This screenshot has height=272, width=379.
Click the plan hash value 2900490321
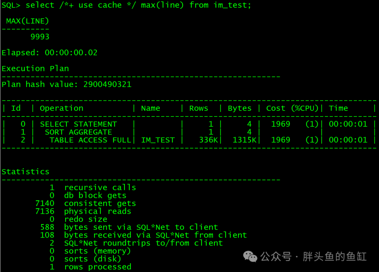coord(107,84)
